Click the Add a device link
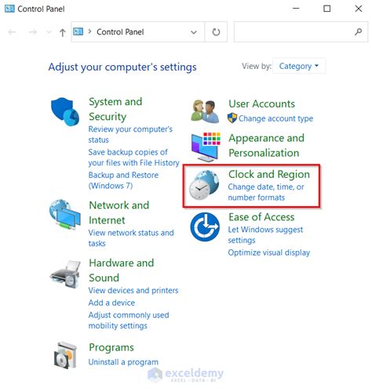Screen dimensions: 372x392 (x=111, y=303)
